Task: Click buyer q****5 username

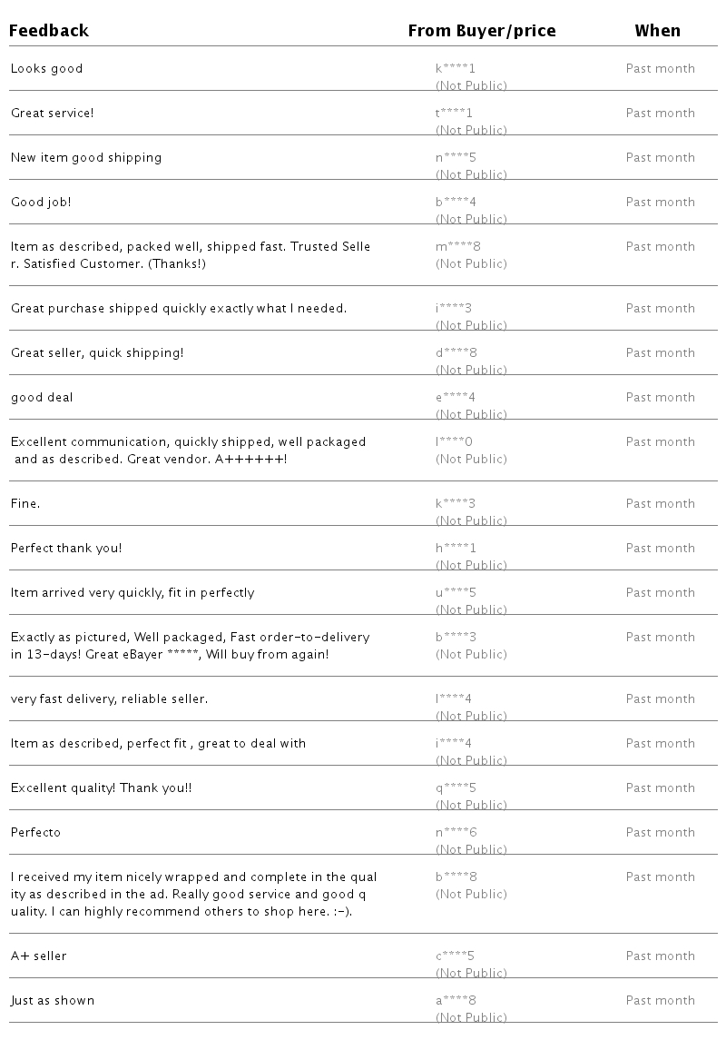Action: tap(456, 788)
